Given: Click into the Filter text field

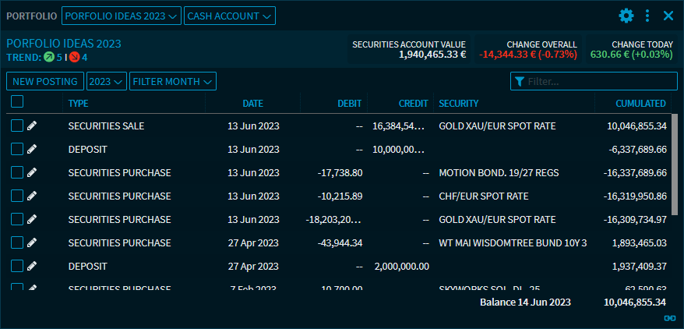Looking at the screenshot, I should 600,81.
